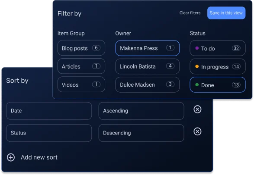Filter by To do status

217,48
